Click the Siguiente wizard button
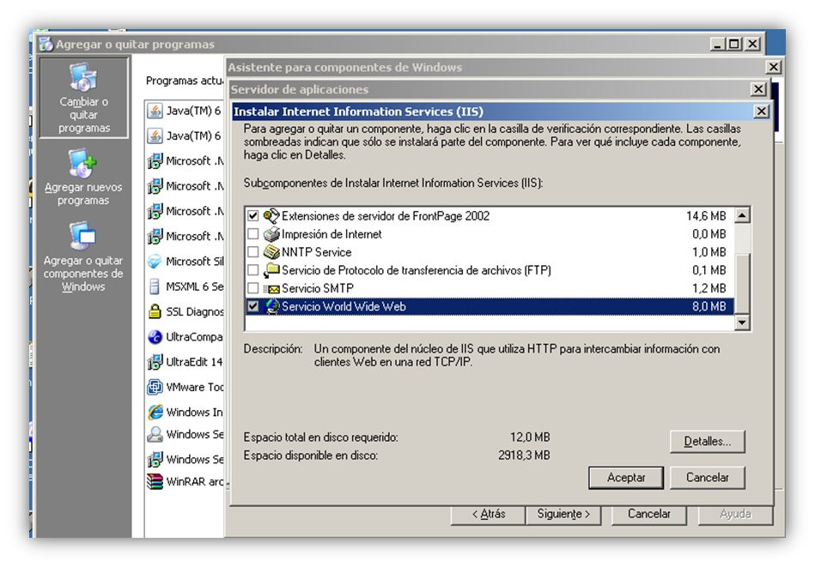 [x=563, y=514]
